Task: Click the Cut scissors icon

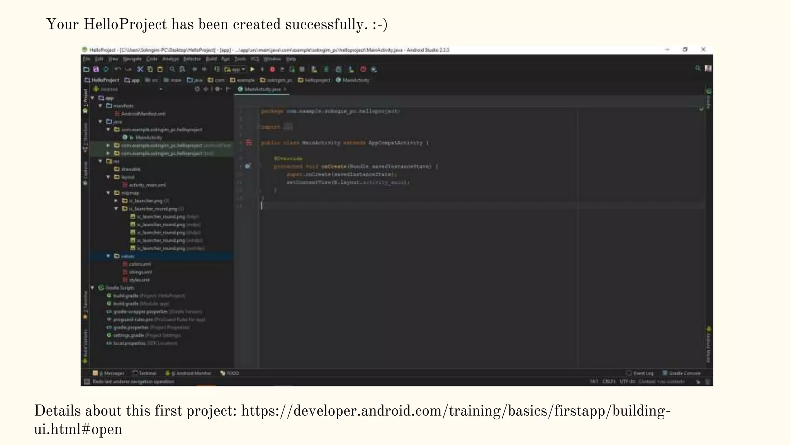Action: point(140,70)
